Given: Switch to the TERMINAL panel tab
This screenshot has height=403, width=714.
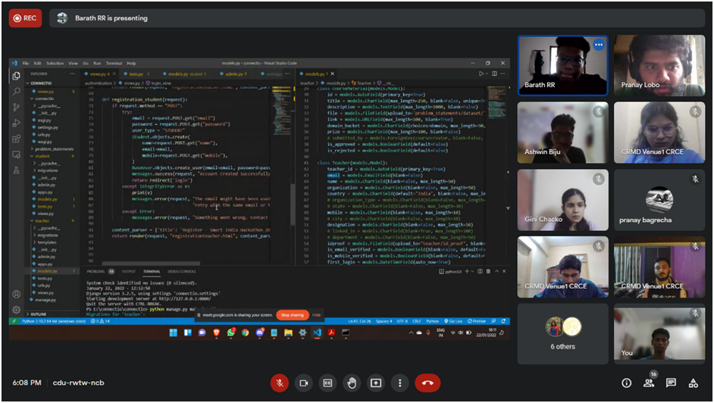Looking at the screenshot, I should point(152,271).
